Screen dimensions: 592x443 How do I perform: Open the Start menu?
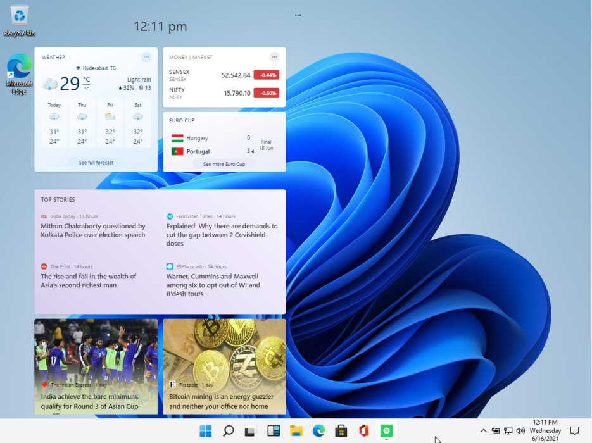[205, 430]
